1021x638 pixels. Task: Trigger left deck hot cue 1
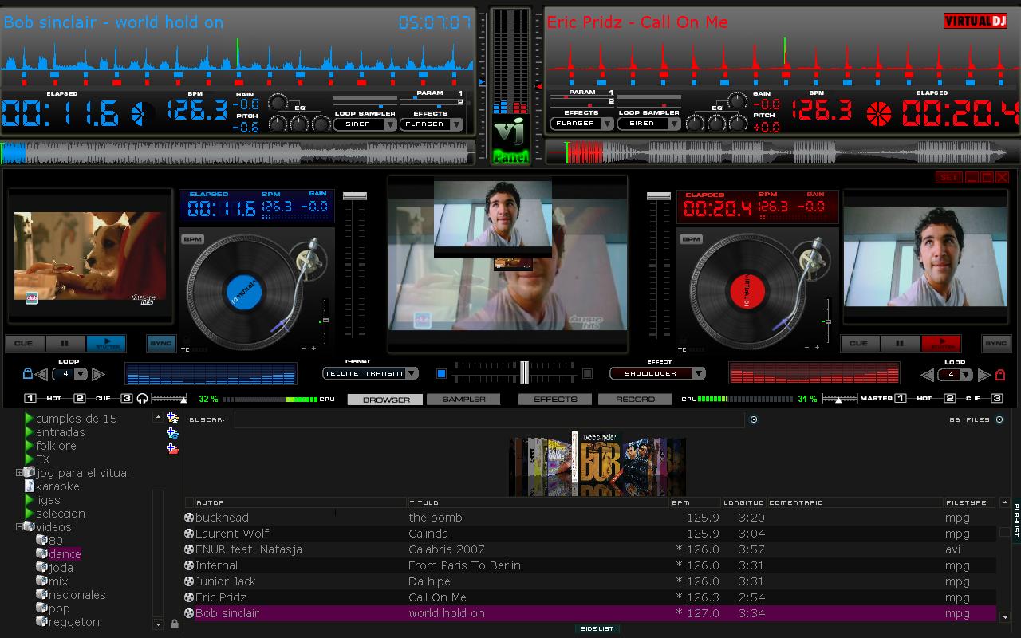(x=30, y=399)
